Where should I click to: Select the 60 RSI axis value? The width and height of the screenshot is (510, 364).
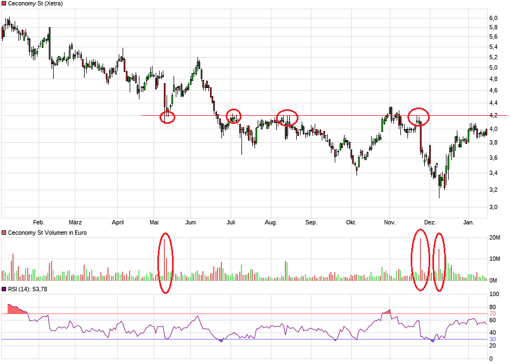tap(493, 320)
